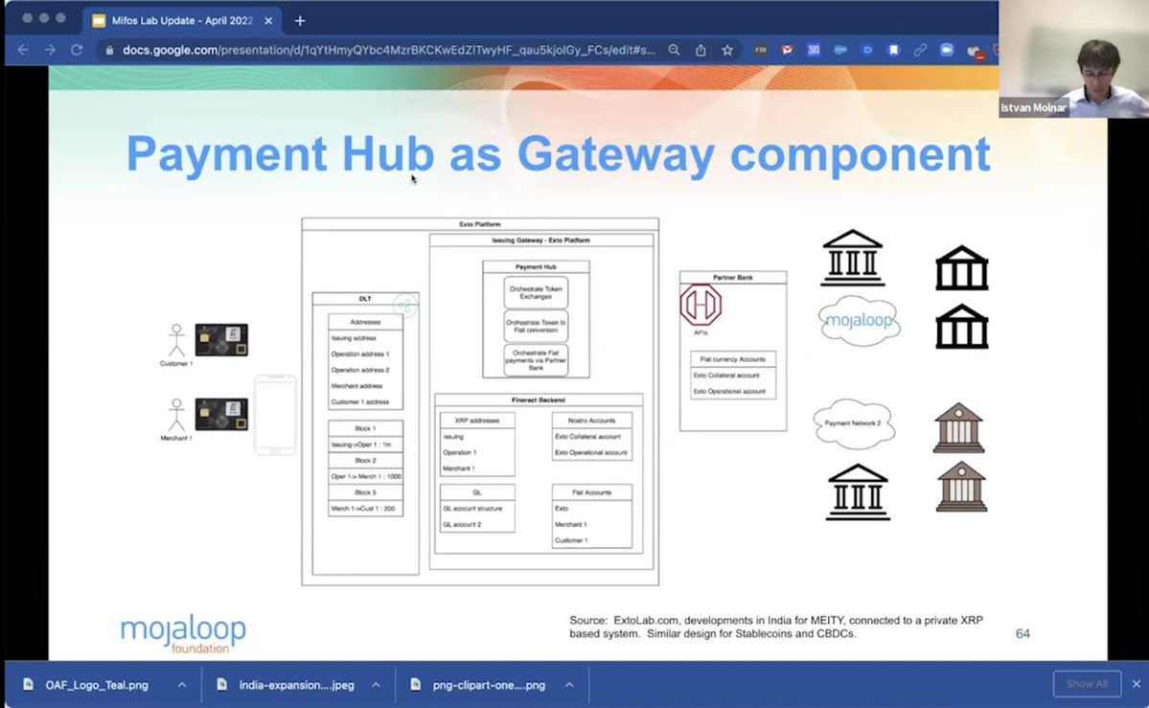Click the blue play-shaped extension icon
1149x708 pixels.
867,50
